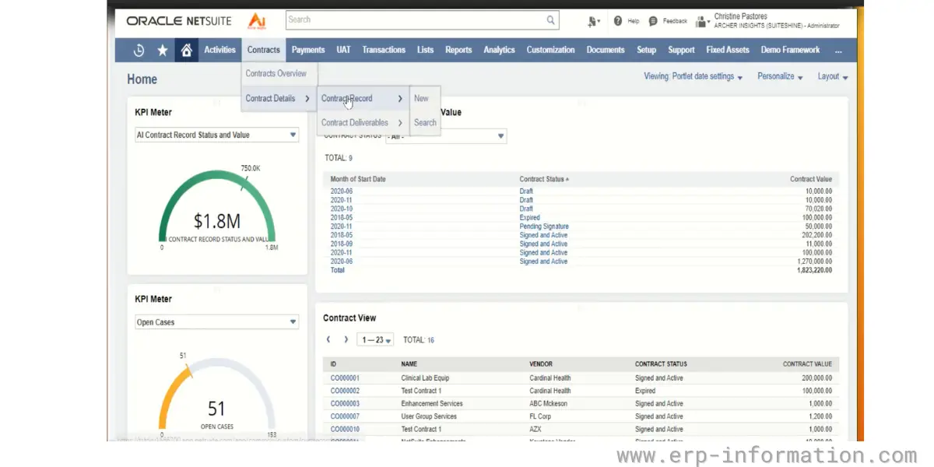This screenshot has width=934, height=467.
Task: Go to Home via house icon
Action: click(186, 50)
